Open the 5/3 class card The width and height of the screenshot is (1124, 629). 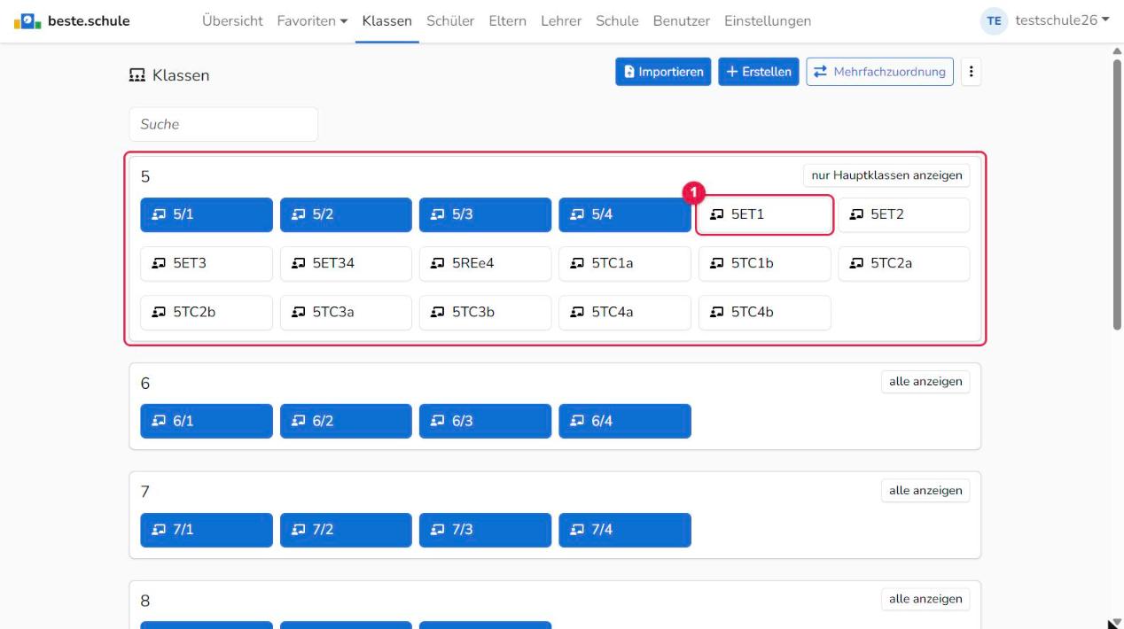485,214
